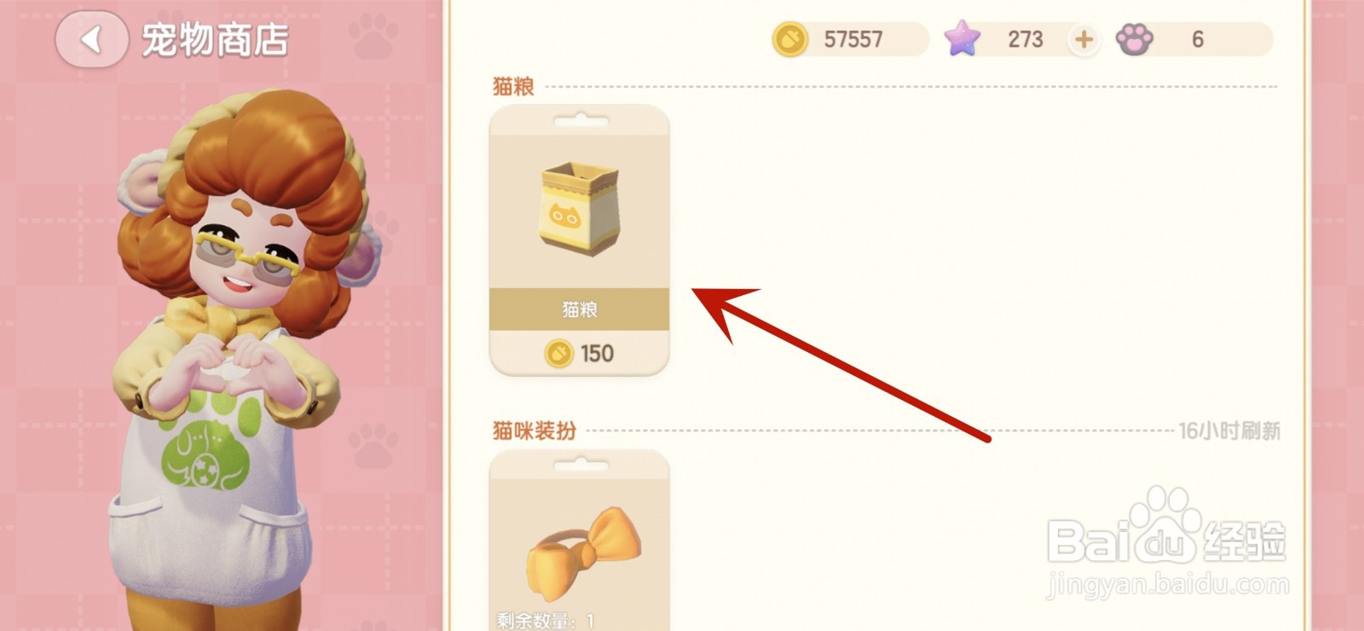Tap the coin icon beside 150
This screenshot has height=631, width=1364.
pyautogui.click(x=558, y=353)
